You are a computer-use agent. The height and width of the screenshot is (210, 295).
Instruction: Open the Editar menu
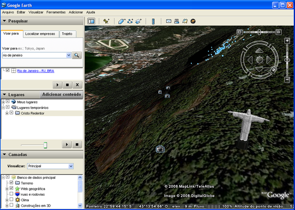coord(21,12)
